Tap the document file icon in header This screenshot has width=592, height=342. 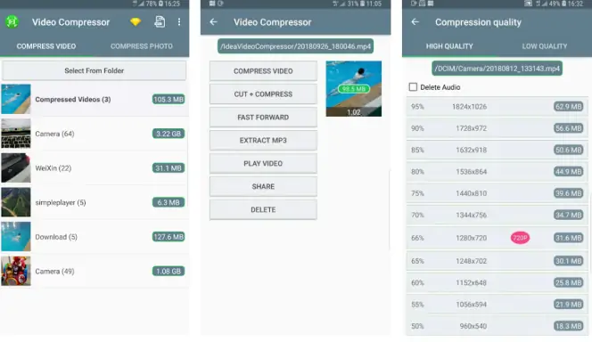click(x=160, y=22)
